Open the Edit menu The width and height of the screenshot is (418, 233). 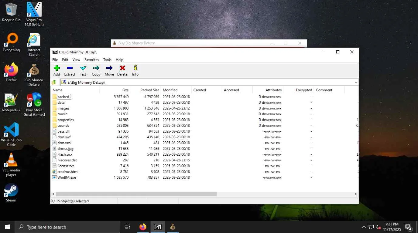click(65, 60)
